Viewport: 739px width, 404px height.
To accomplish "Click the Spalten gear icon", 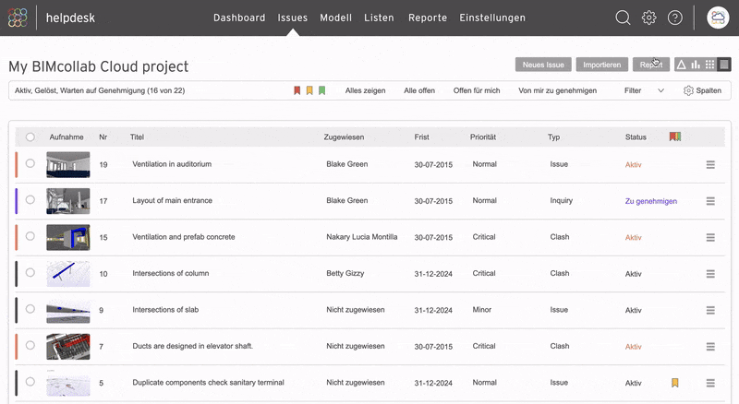I will point(688,90).
